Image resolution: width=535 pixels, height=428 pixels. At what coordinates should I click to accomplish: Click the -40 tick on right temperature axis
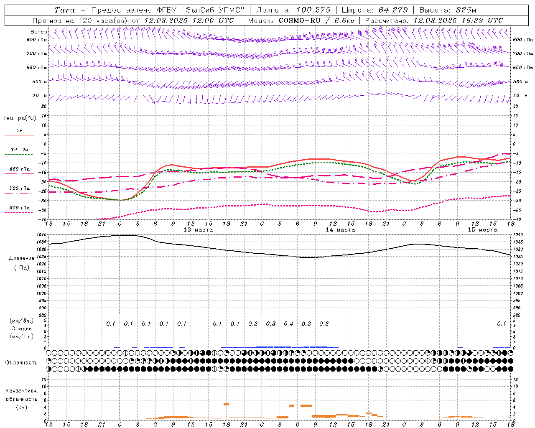click(517, 219)
